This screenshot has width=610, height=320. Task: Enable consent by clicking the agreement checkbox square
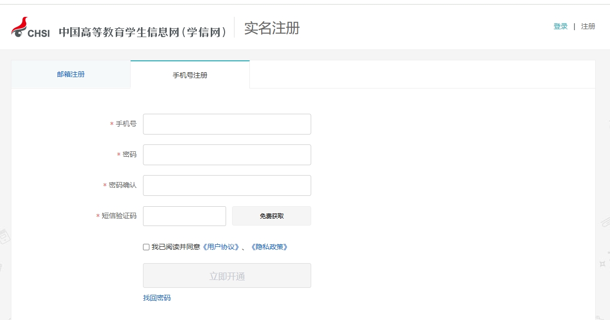point(145,247)
